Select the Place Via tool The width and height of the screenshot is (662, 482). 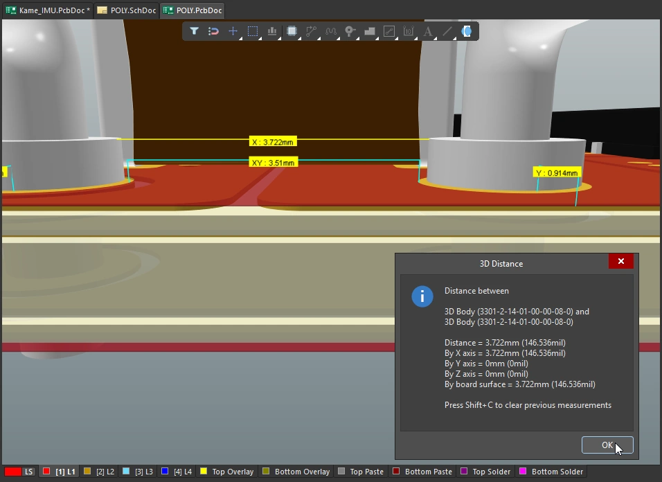coord(350,31)
